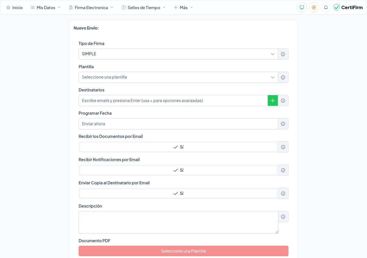Click the Destinatarios email input field

(173, 101)
